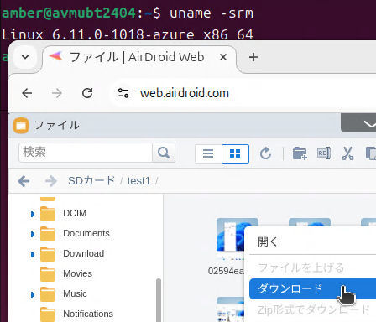
Task: Click the 検索 search field
Action: [x=86, y=153]
